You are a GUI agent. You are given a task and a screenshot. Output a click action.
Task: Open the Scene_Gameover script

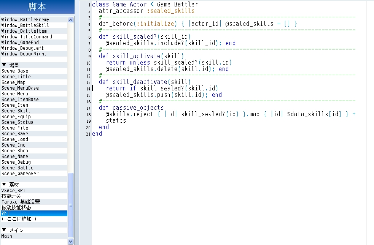[34, 174]
